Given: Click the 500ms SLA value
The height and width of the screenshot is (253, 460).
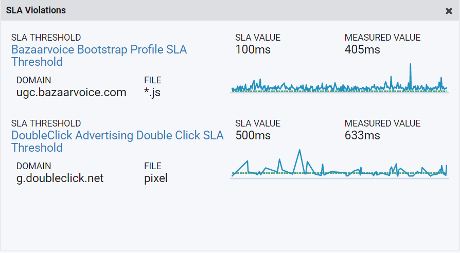Looking at the screenshot, I should [x=253, y=135].
